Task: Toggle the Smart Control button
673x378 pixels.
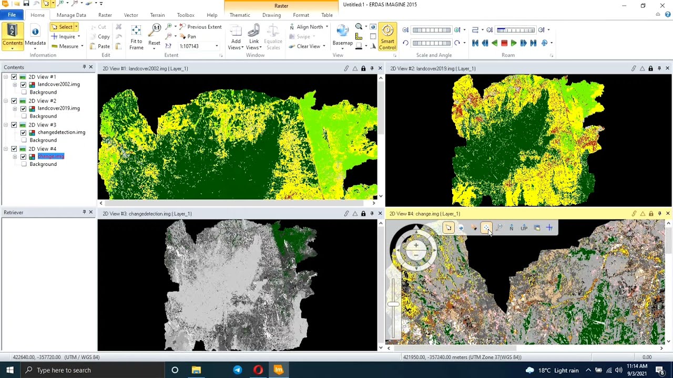Action: (x=388, y=37)
